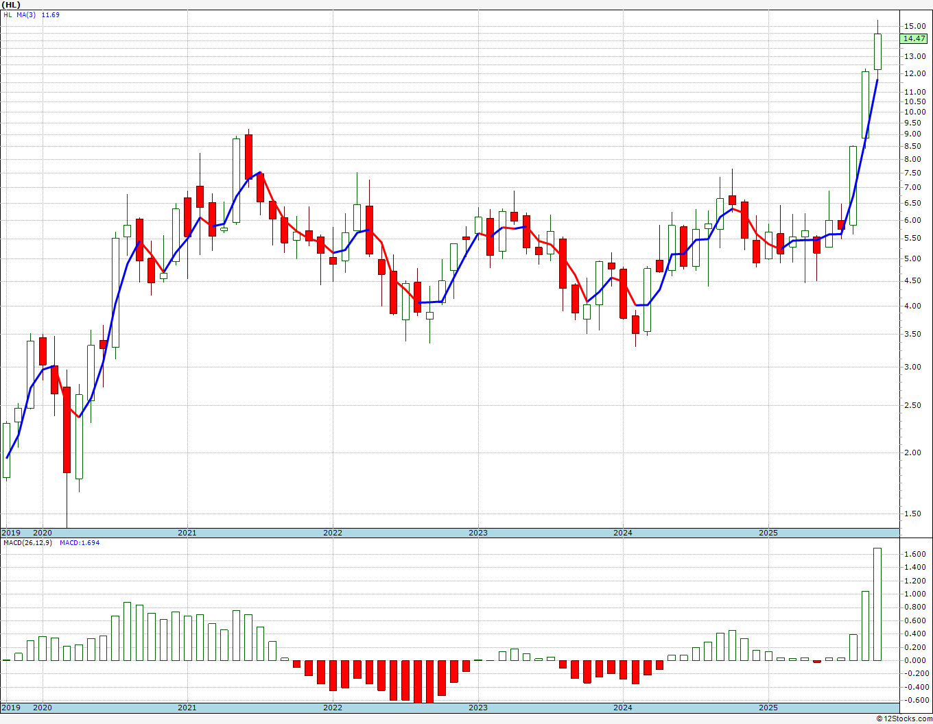933x724 pixels.
Task: Click 2025 on the price chart time axis
Action: tap(768, 533)
